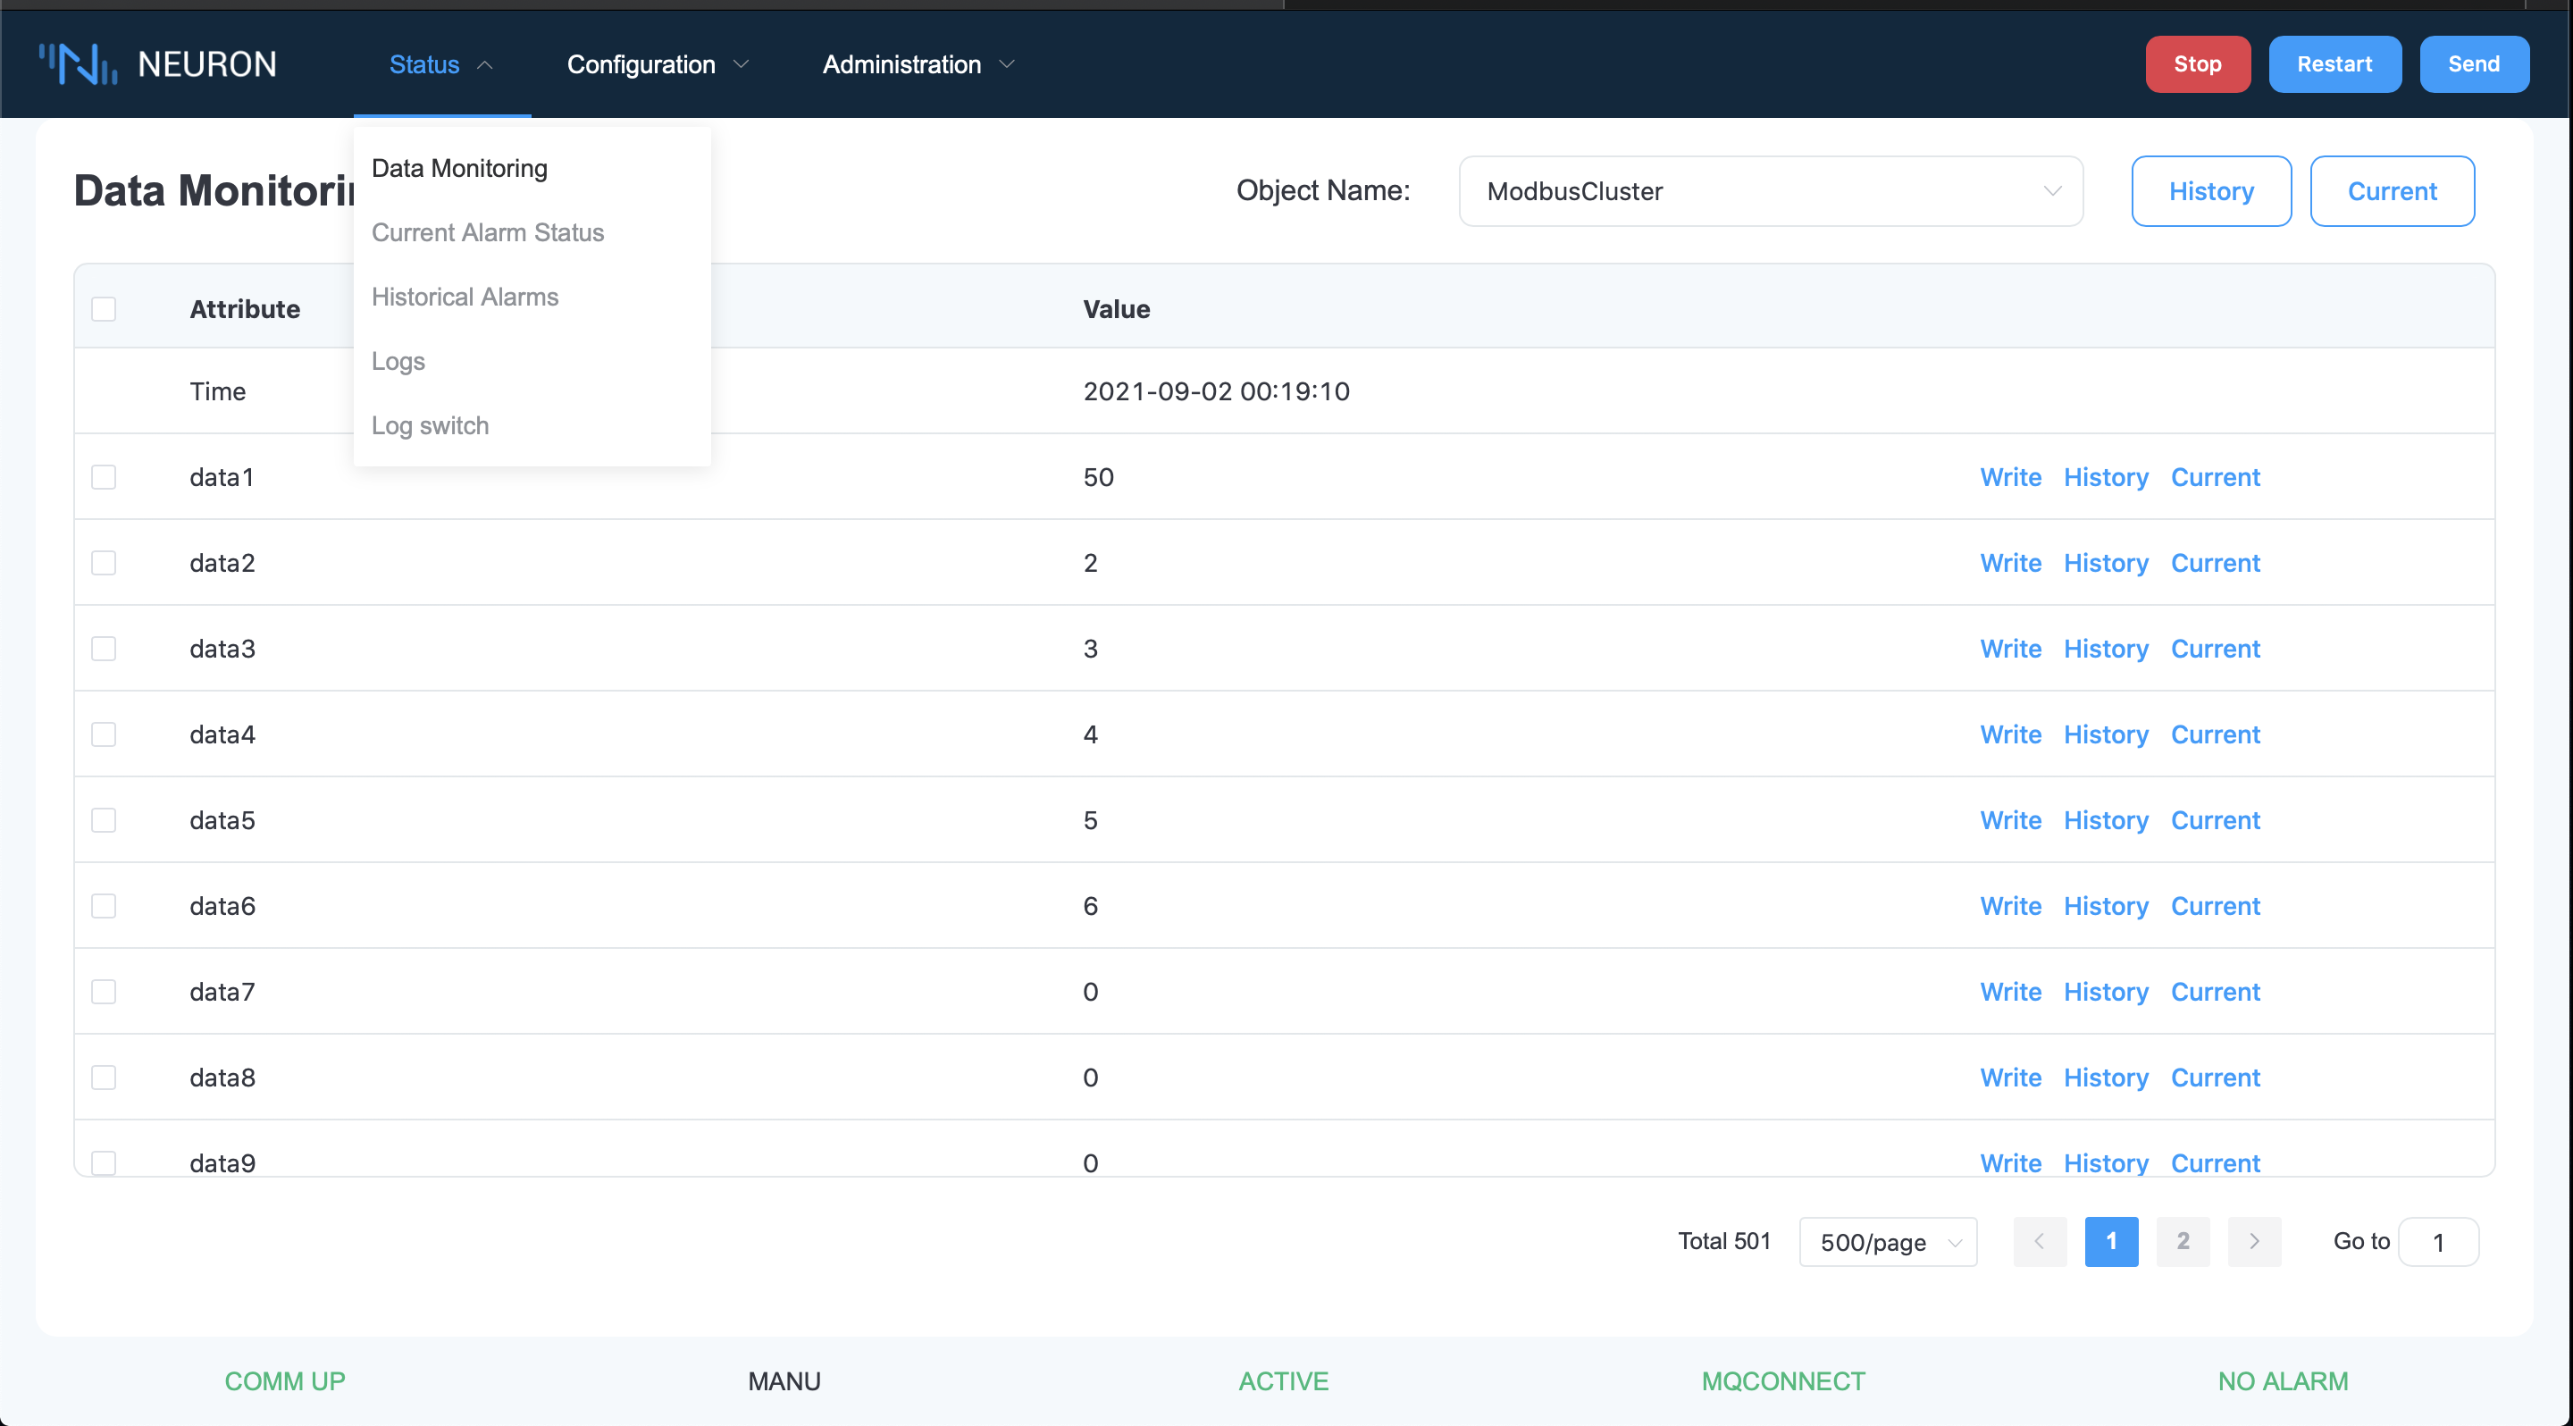
Task: Click Write for data5
Action: [2009, 821]
